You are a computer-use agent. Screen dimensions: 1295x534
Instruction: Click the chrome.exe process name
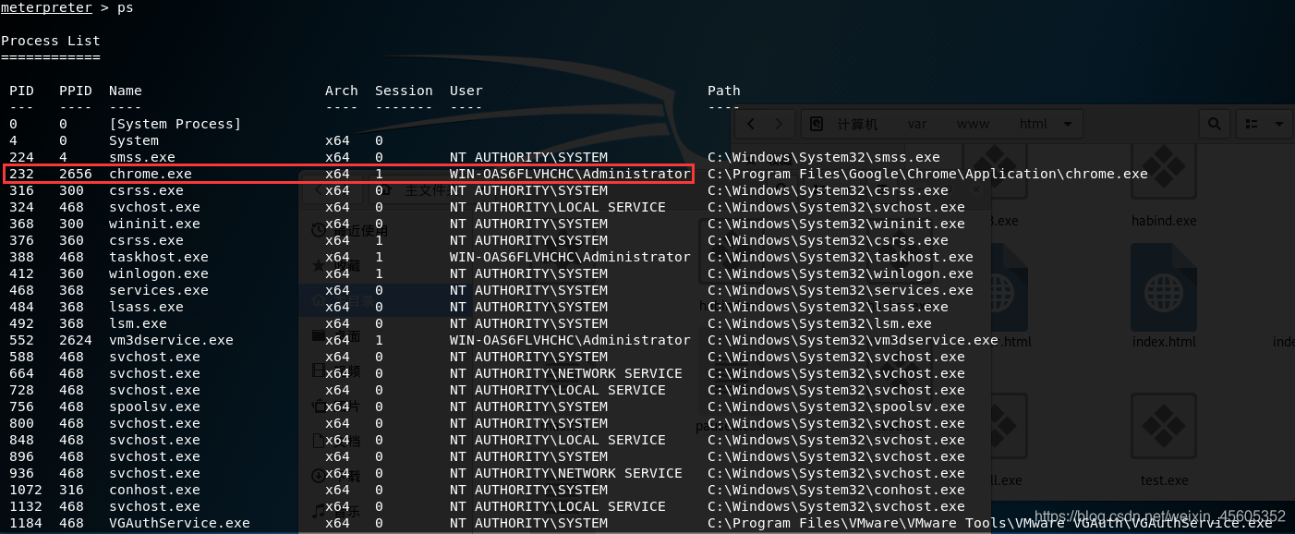151,174
